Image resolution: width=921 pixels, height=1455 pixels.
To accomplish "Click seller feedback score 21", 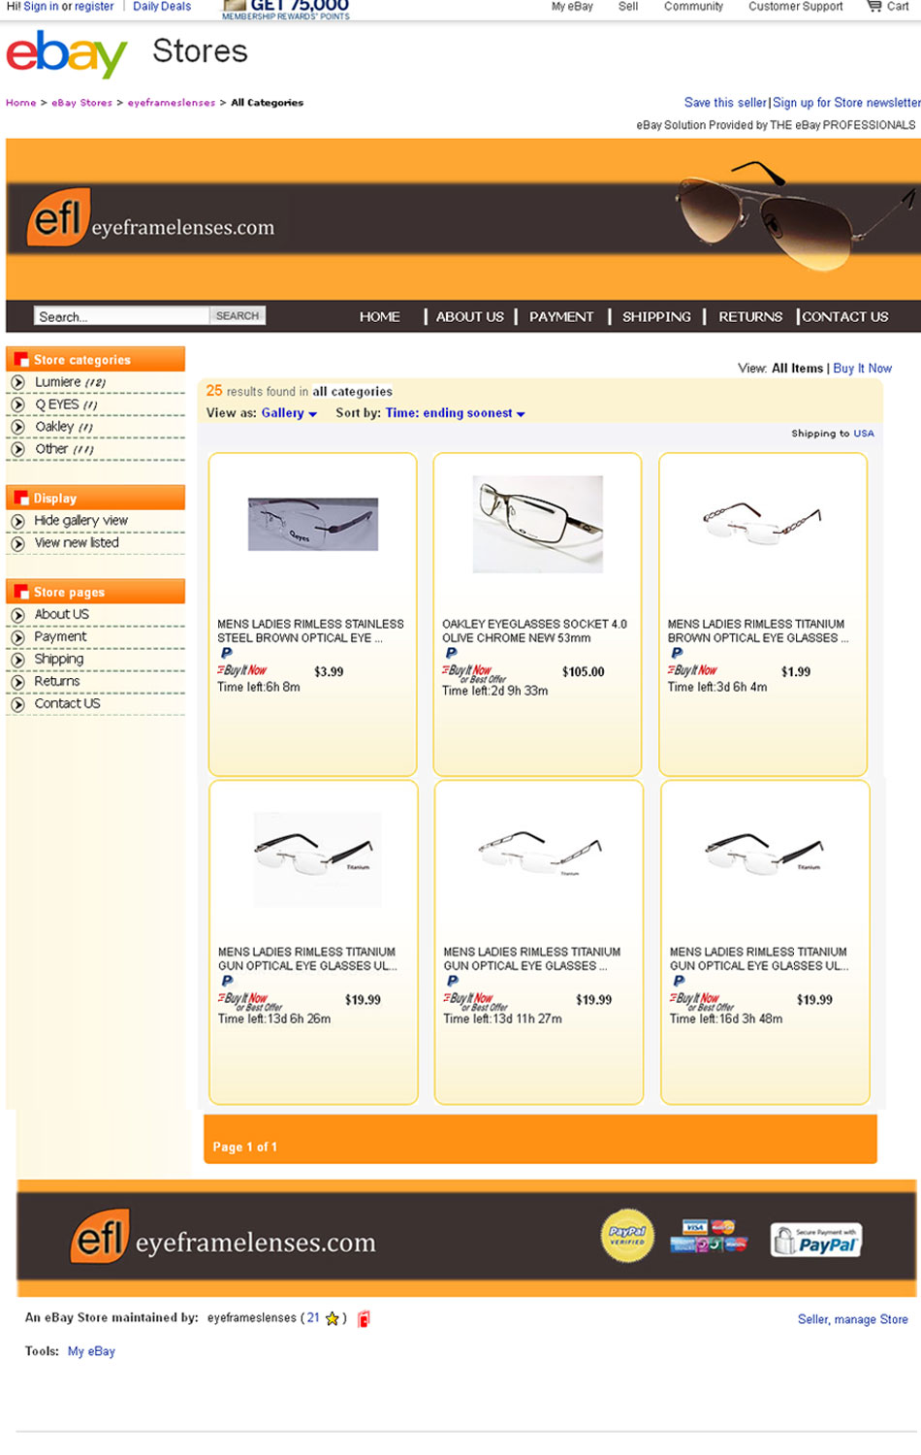I will 313,1318.
